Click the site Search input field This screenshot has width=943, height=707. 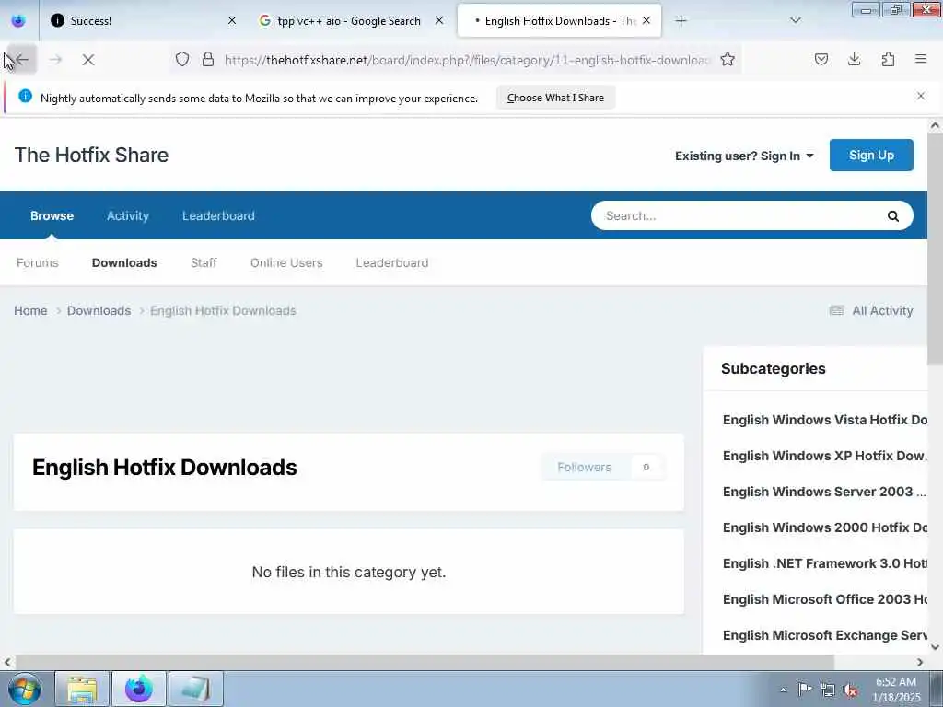pos(739,215)
